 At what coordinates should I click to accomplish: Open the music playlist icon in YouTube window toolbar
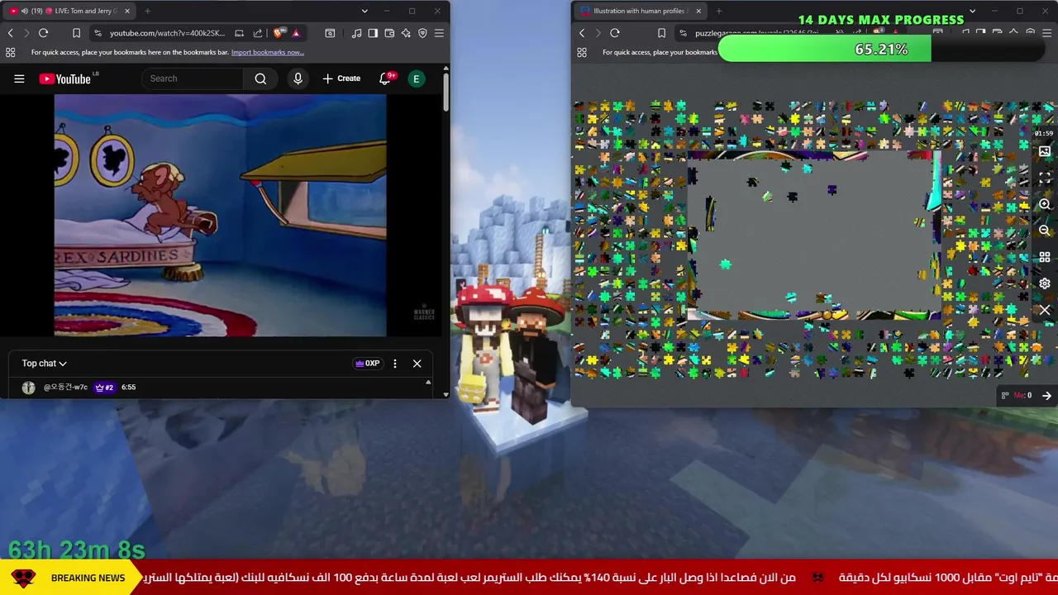(356, 33)
